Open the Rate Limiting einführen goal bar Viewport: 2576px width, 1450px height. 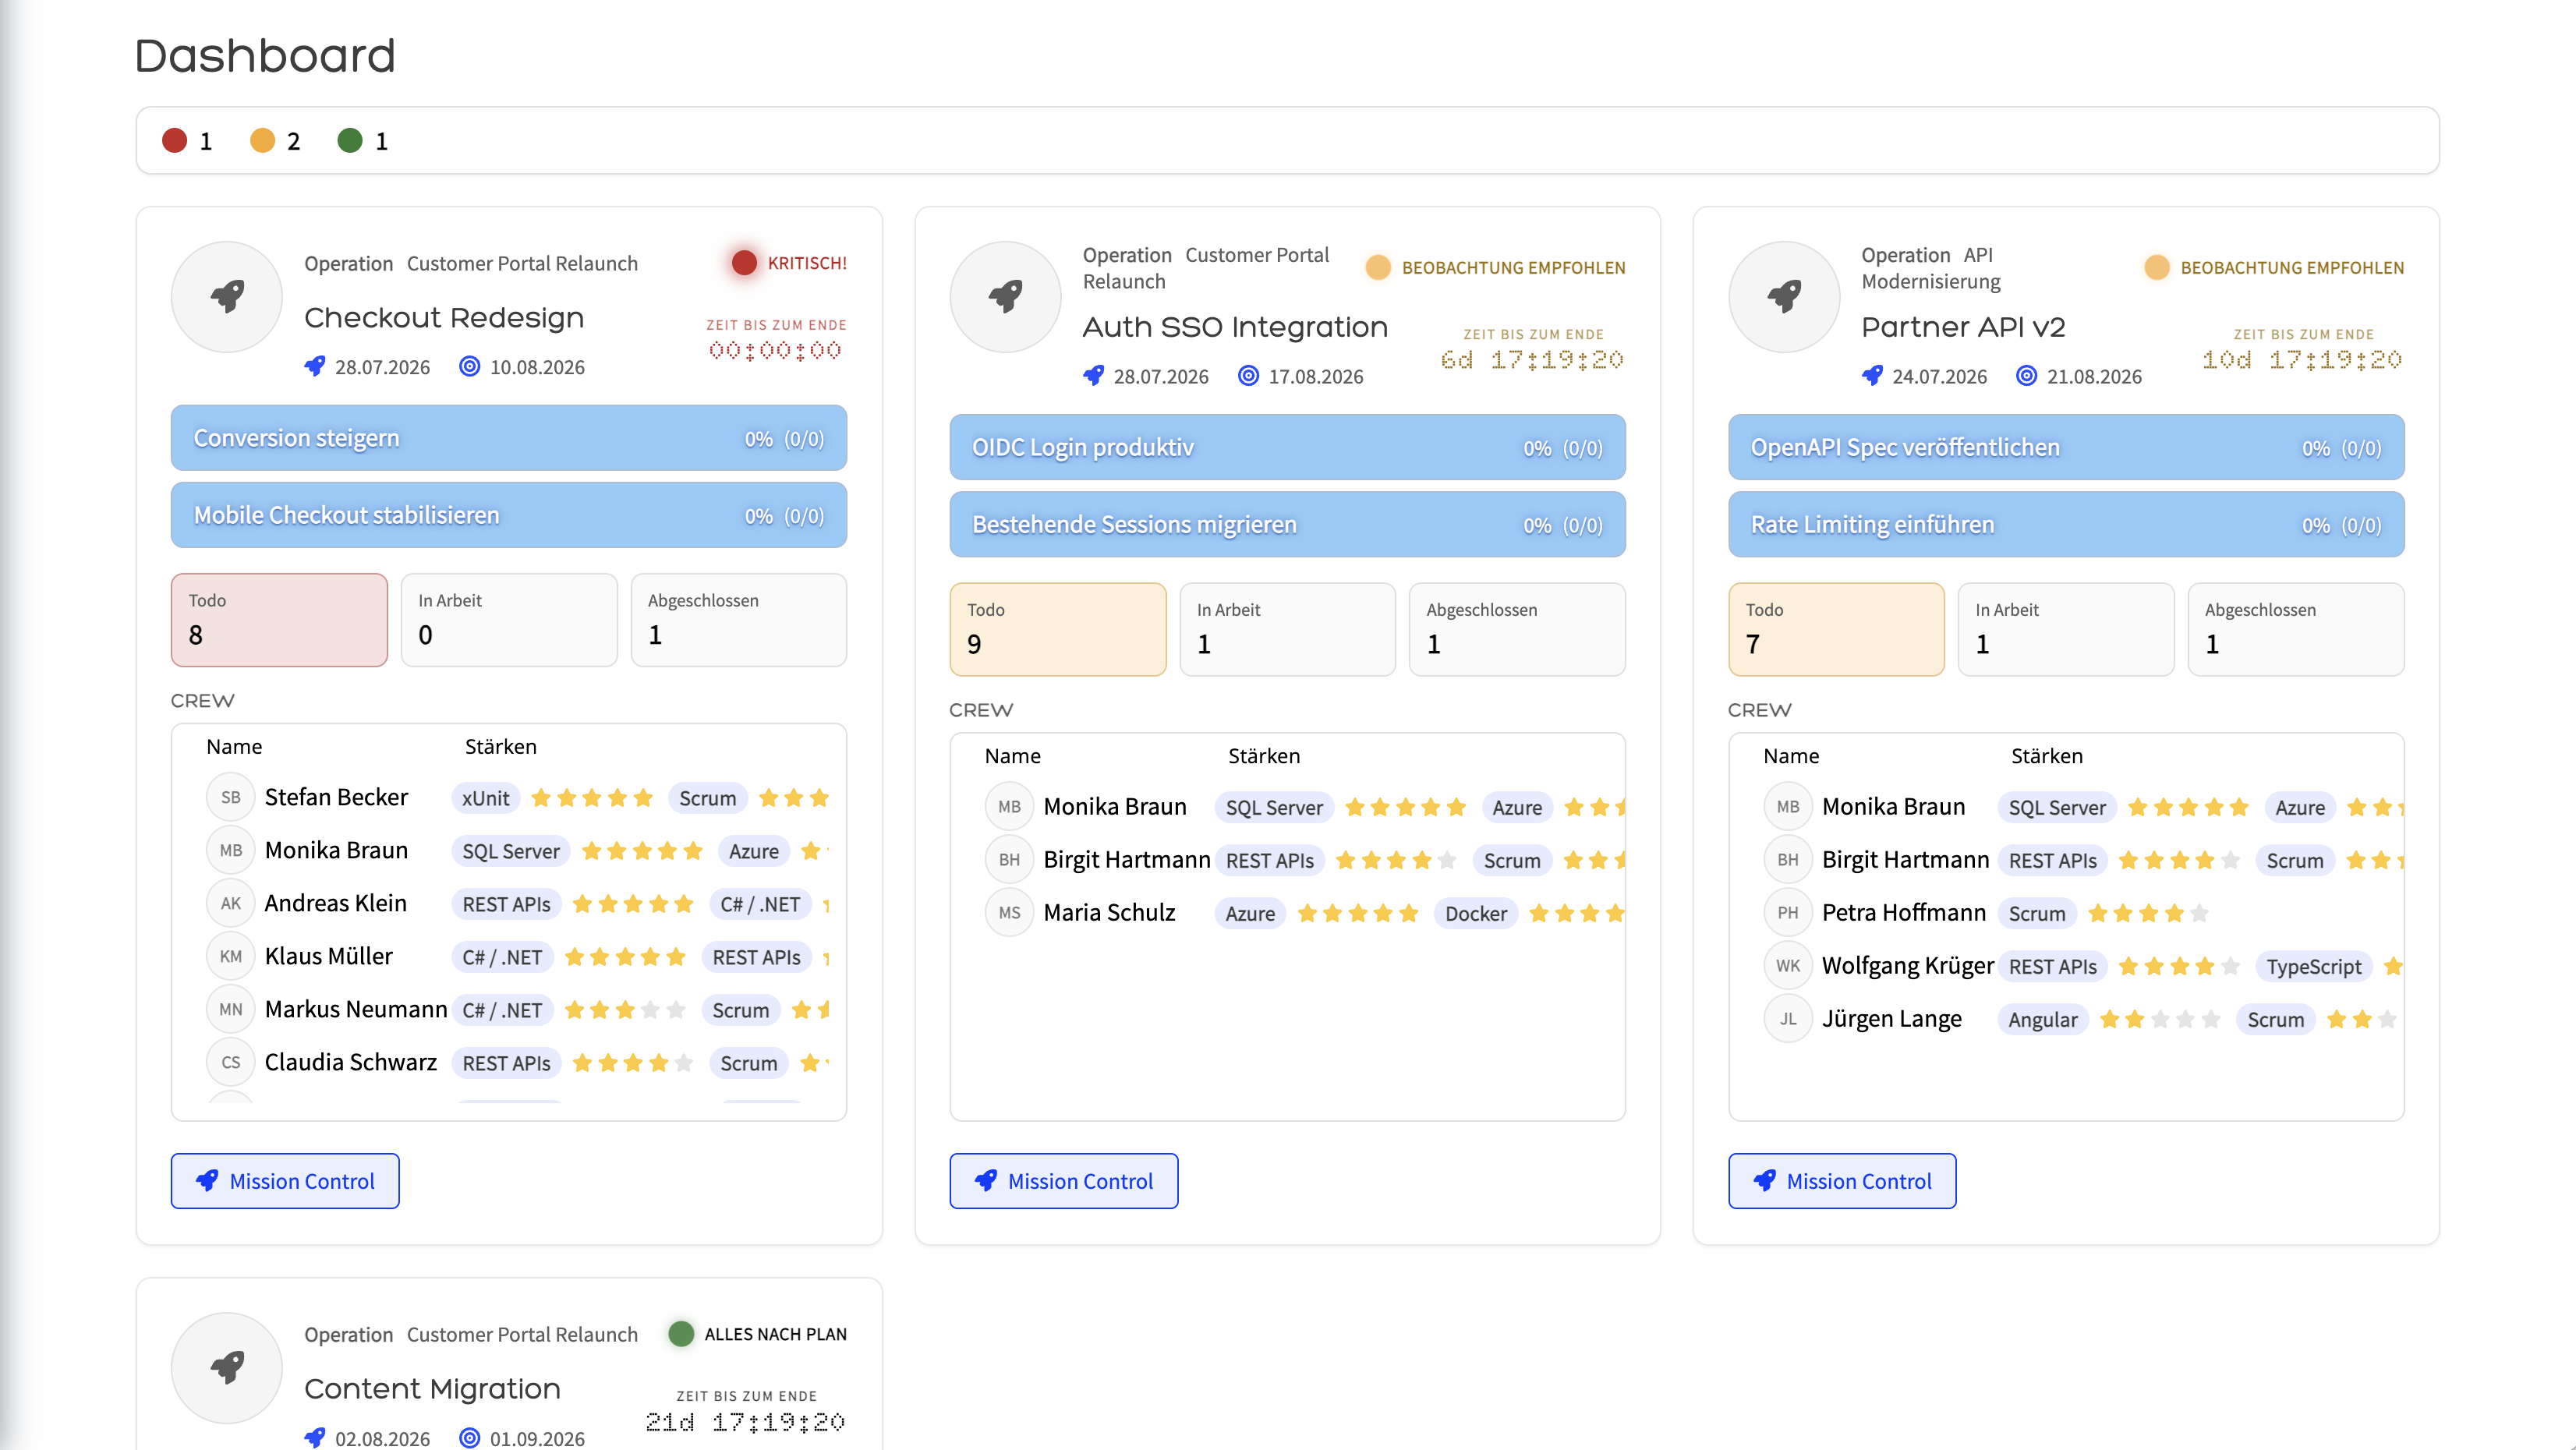point(2066,524)
